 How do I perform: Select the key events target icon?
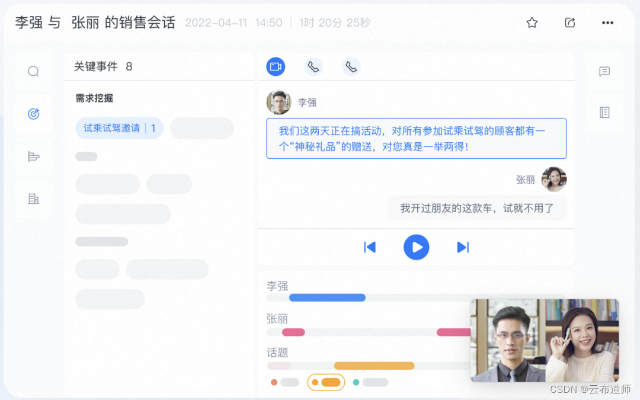tap(33, 113)
